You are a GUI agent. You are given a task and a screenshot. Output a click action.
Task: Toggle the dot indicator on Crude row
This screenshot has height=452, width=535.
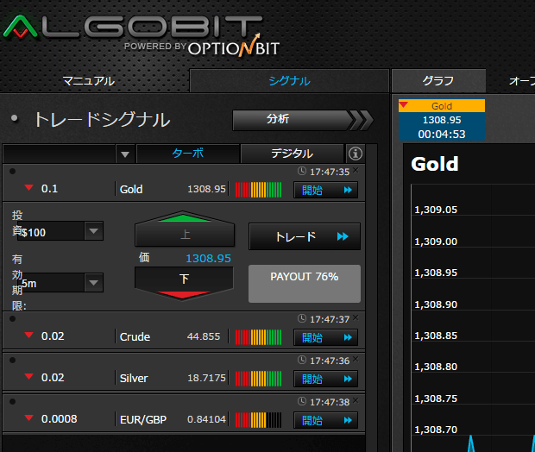pyautogui.click(x=13, y=319)
